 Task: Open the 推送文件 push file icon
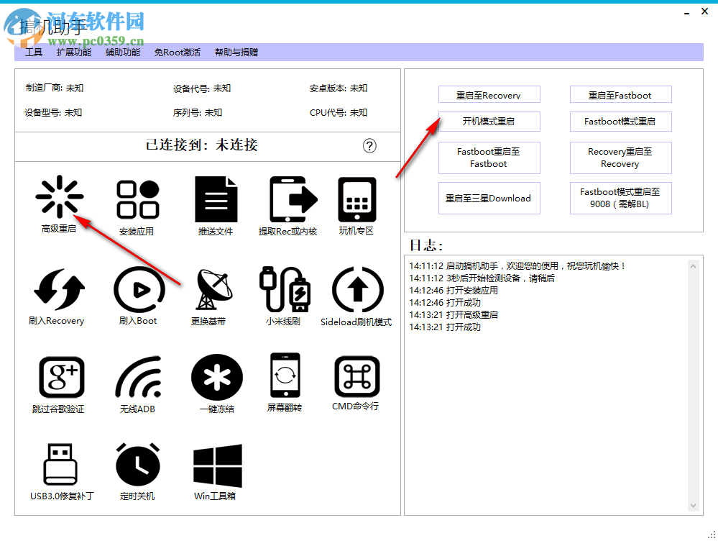tap(216, 199)
